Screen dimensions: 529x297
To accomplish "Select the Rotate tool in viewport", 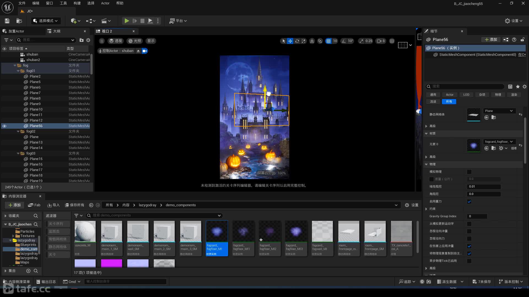I will click(x=297, y=41).
